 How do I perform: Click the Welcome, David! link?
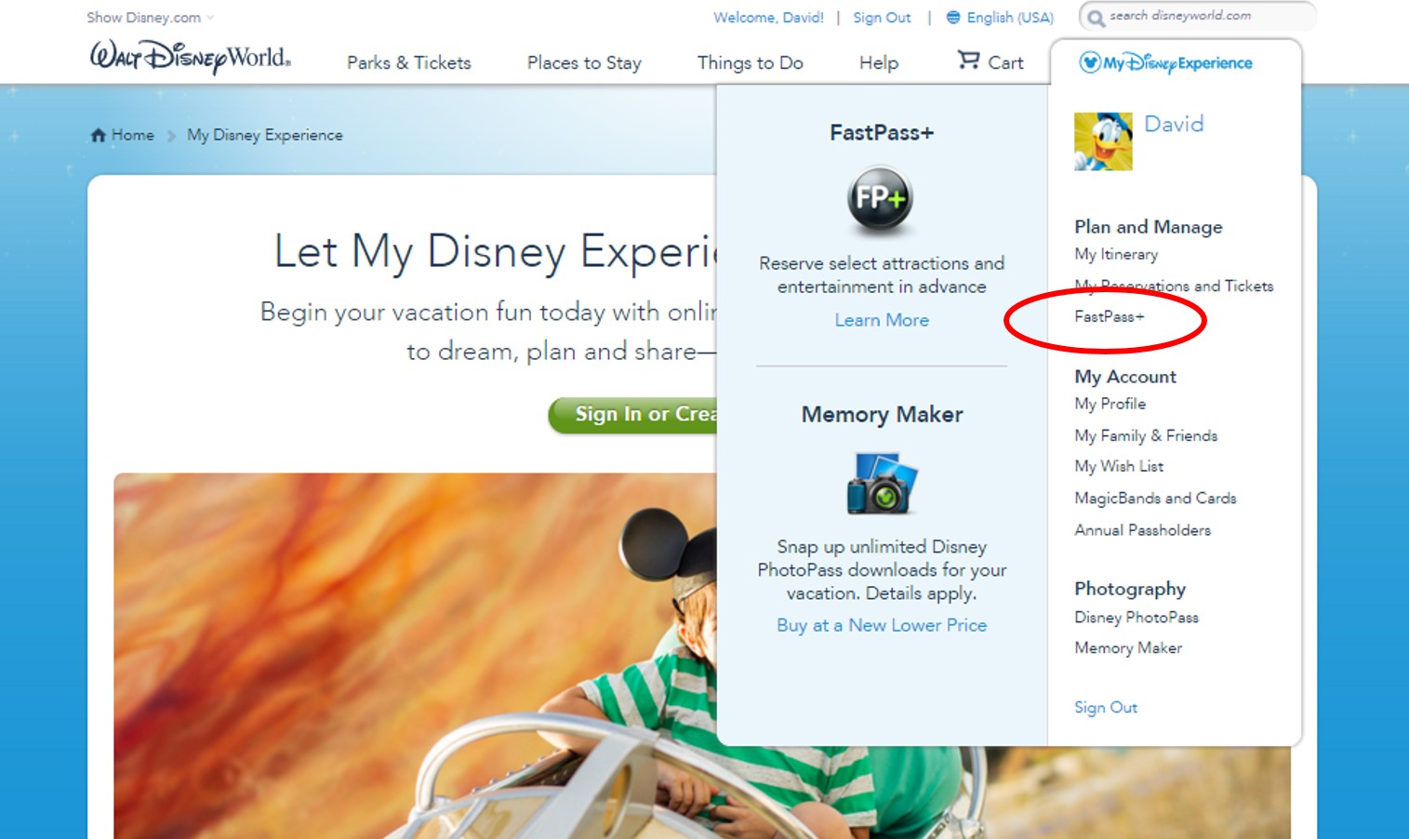[768, 17]
